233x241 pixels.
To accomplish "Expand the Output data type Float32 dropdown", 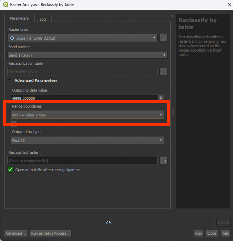I will tap(87, 140).
